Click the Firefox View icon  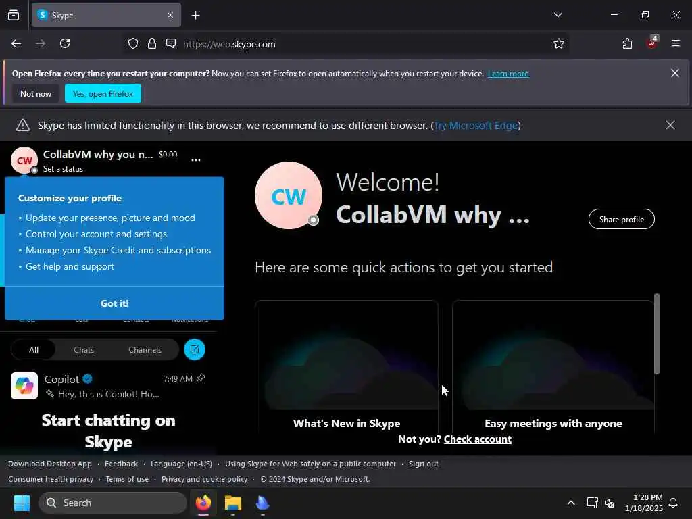coord(14,16)
